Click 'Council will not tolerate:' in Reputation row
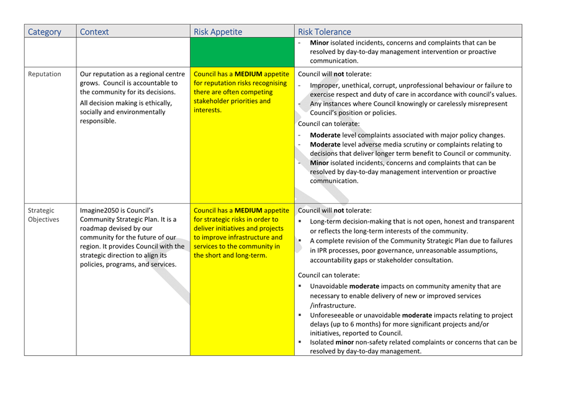This screenshot has height=398, width=563. pos(335,74)
